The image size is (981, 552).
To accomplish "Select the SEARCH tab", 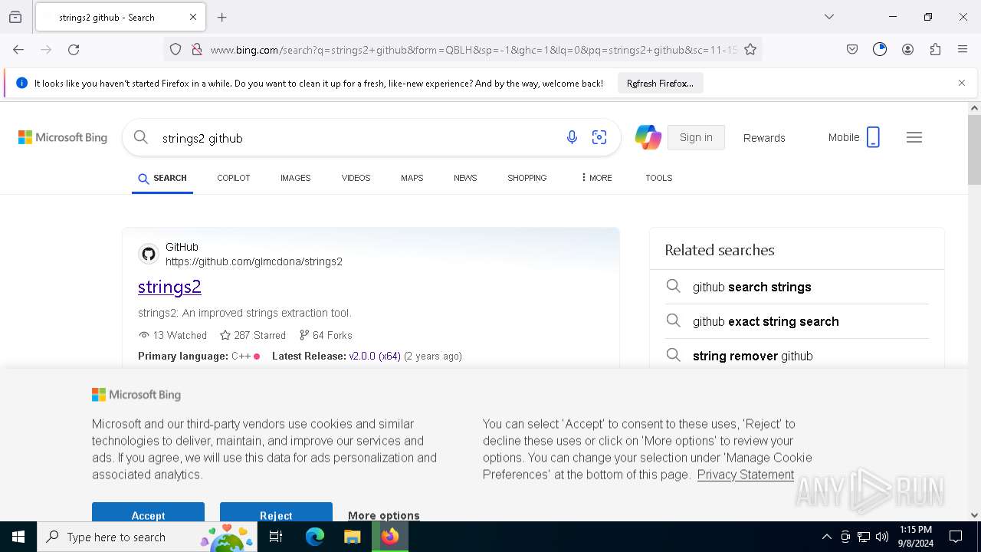I will tap(162, 178).
